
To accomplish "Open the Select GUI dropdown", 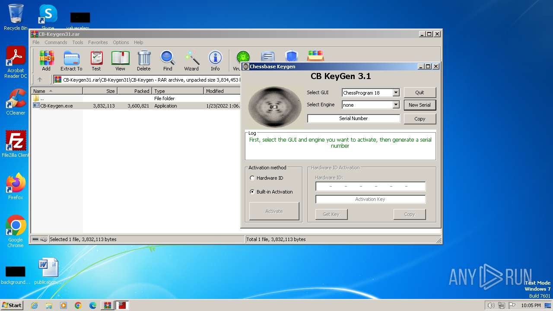I will 396,93.
